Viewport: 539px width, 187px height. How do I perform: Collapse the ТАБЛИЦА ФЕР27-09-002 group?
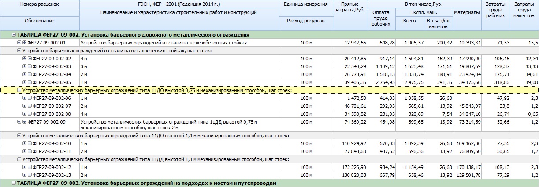tap(14, 35)
